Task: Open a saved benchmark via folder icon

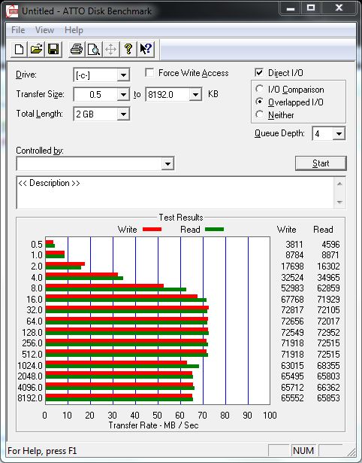Action: [36, 49]
